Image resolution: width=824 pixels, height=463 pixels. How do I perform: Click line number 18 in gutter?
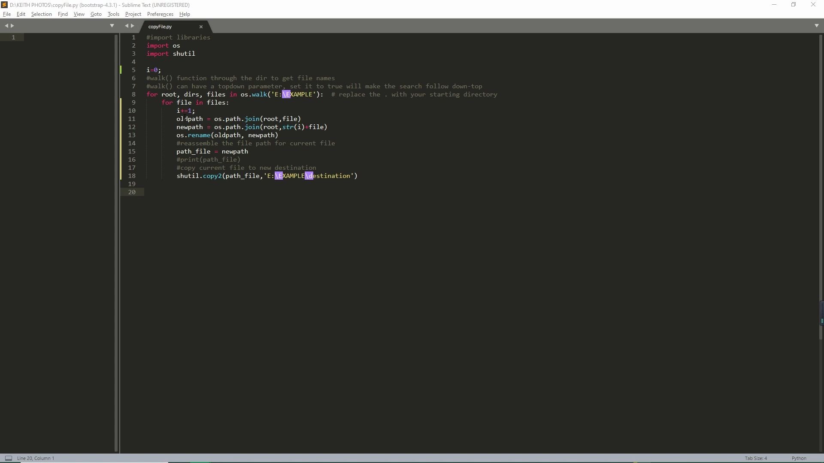[132, 176]
